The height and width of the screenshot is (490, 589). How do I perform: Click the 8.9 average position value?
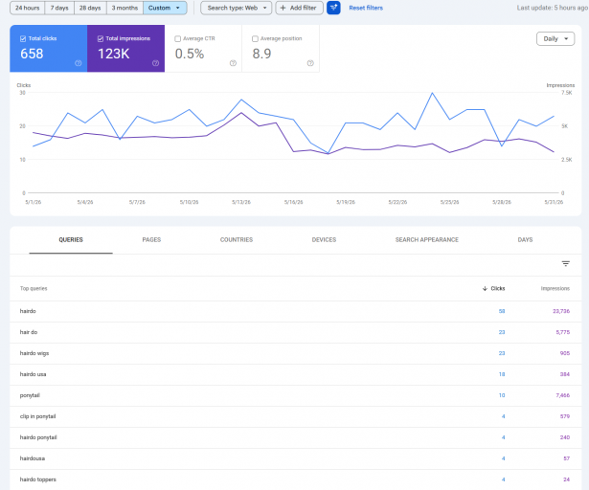click(x=261, y=54)
